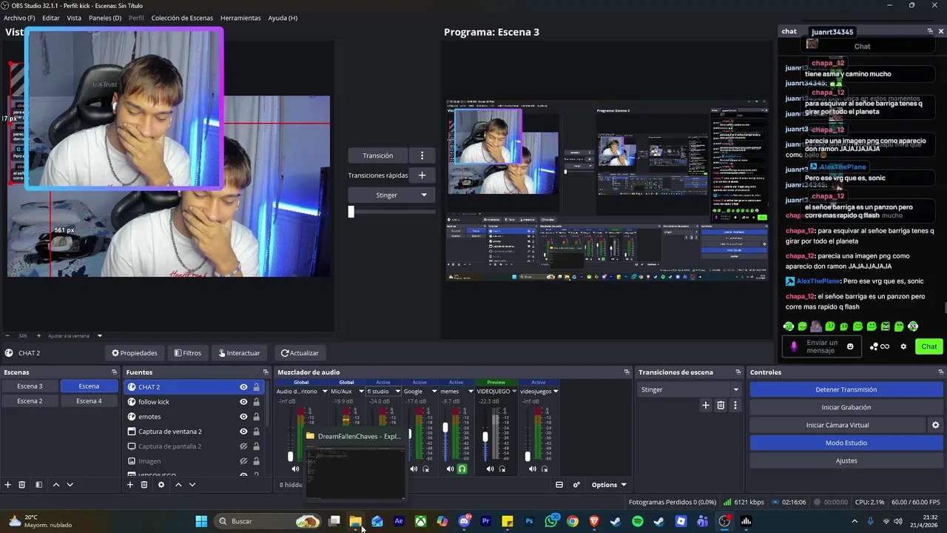The width and height of the screenshot is (947, 533).
Task: Open the three-dot menu beside the Transición button
Action: pyautogui.click(x=422, y=155)
